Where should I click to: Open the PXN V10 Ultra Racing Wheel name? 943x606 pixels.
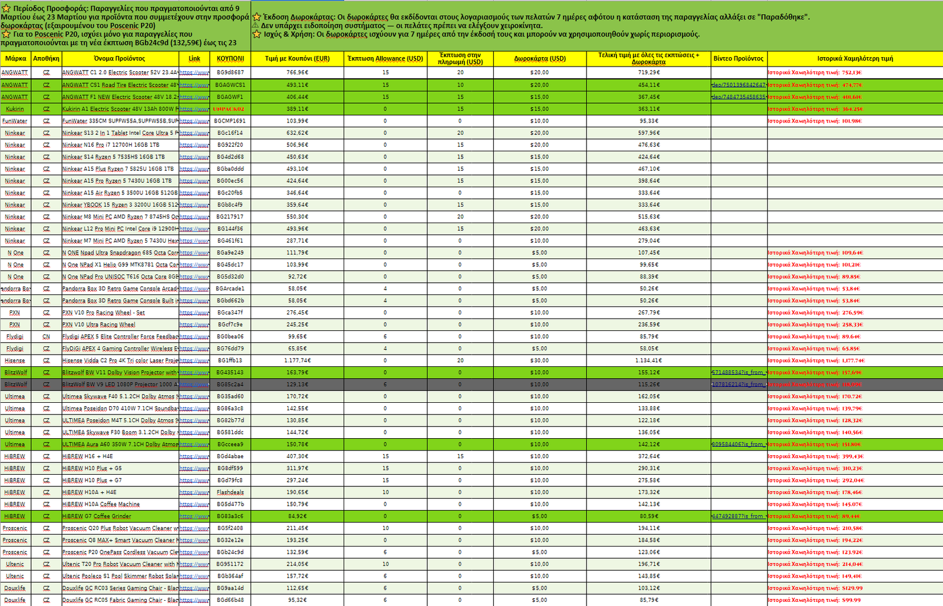coord(99,325)
